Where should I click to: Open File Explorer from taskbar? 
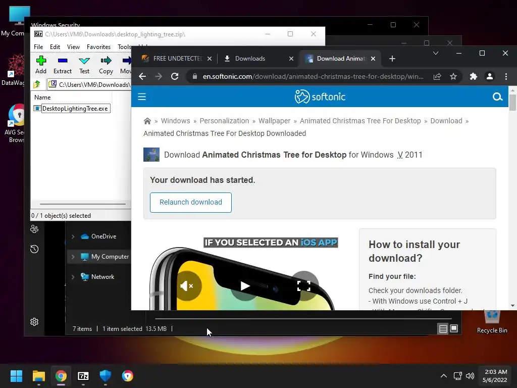(38, 376)
